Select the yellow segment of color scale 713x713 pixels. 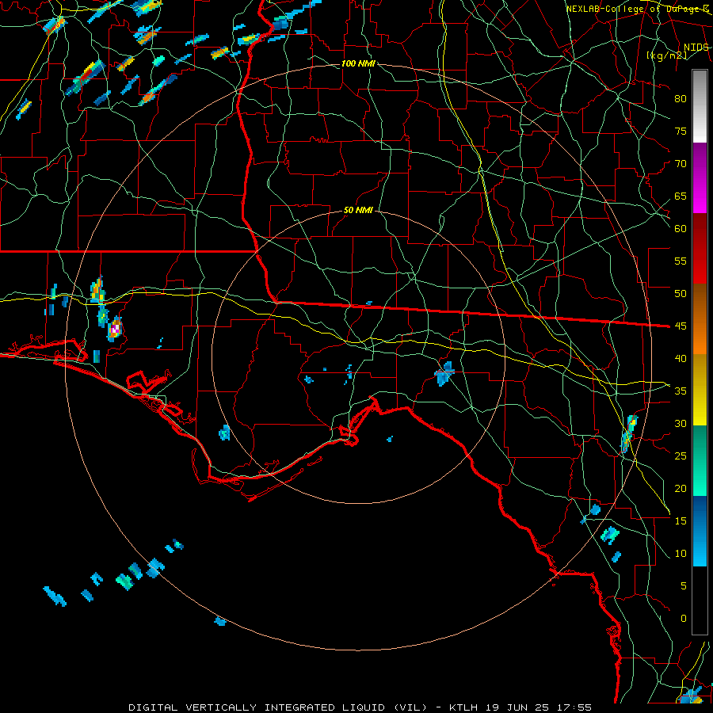(700, 390)
